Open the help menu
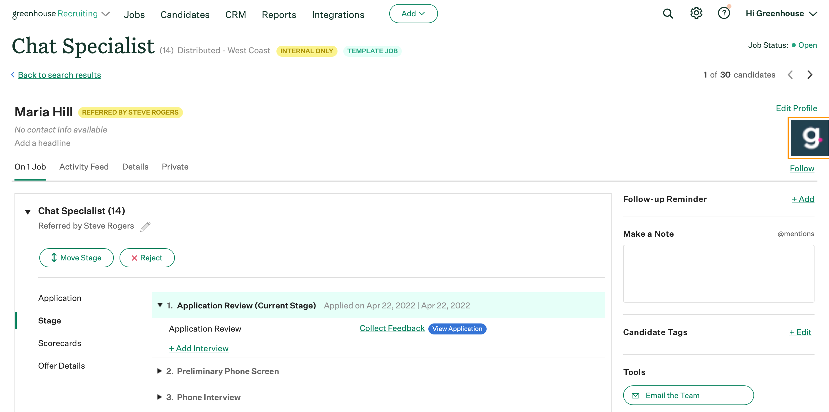 pyautogui.click(x=724, y=14)
